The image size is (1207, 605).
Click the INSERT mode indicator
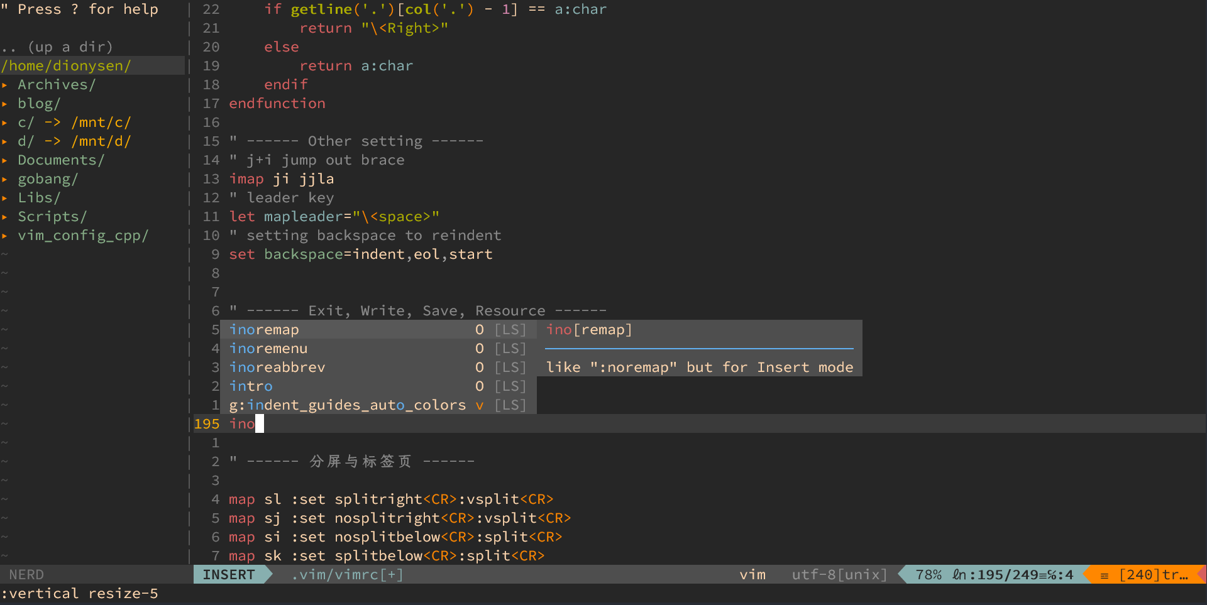point(229,575)
